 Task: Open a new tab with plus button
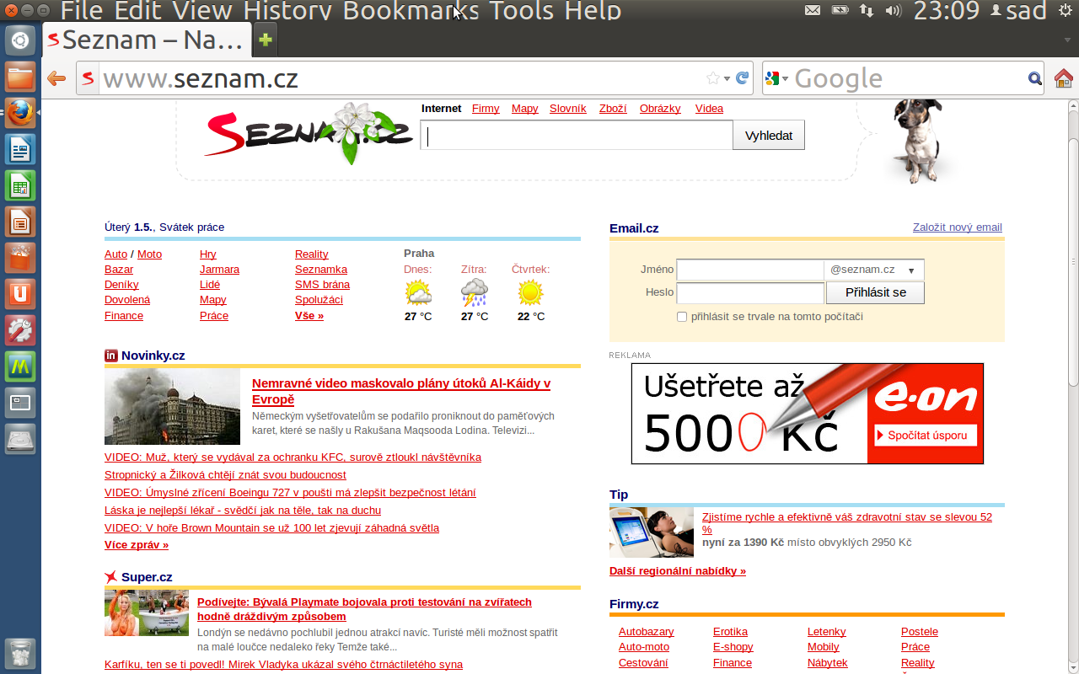266,40
